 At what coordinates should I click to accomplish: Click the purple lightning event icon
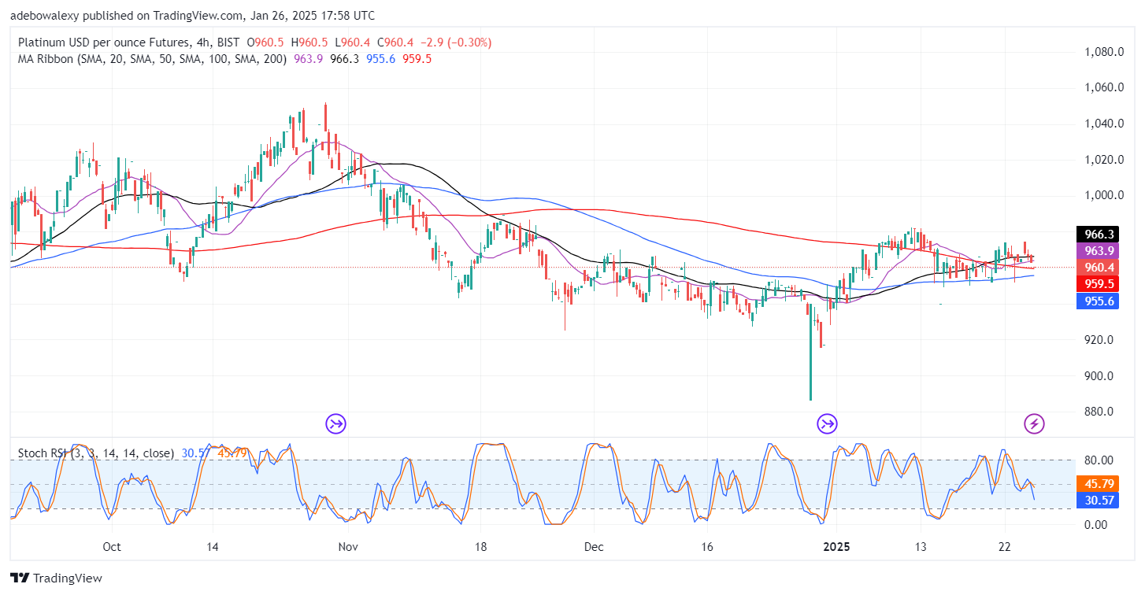coord(1034,424)
